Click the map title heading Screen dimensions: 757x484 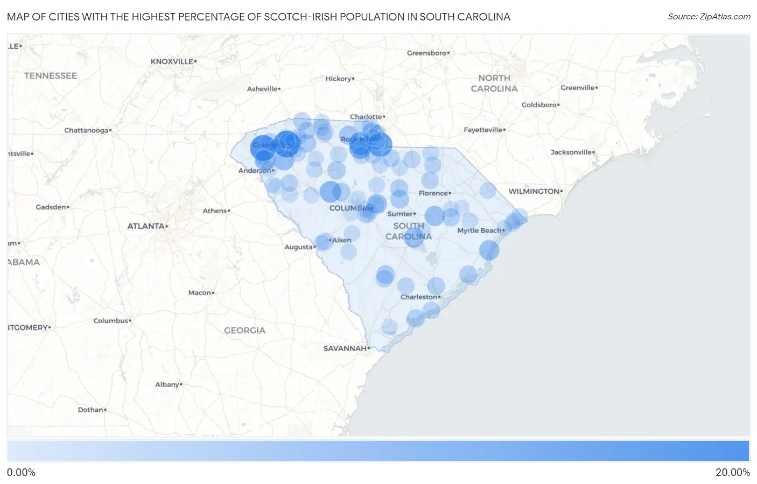tap(258, 17)
